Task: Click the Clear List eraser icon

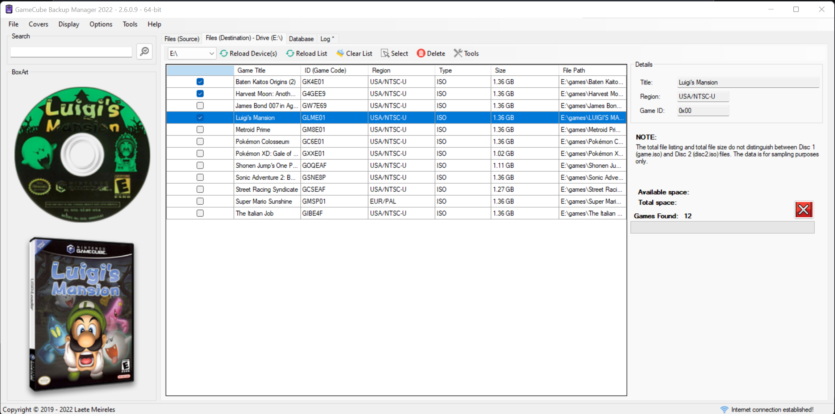Action: (x=340, y=54)
